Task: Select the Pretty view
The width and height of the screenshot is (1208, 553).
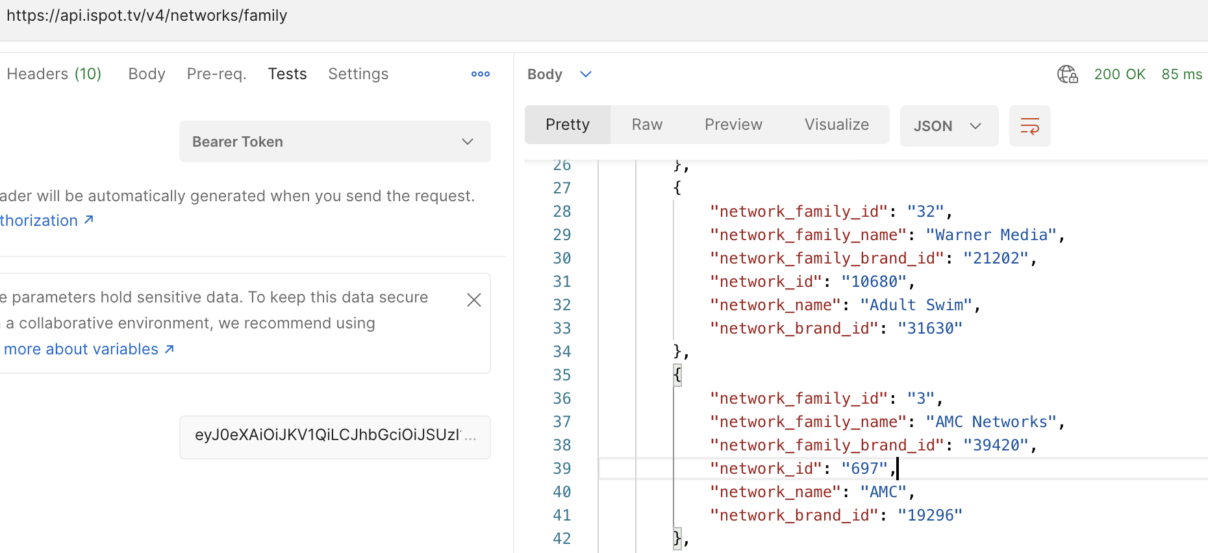Action: point(568,125)
